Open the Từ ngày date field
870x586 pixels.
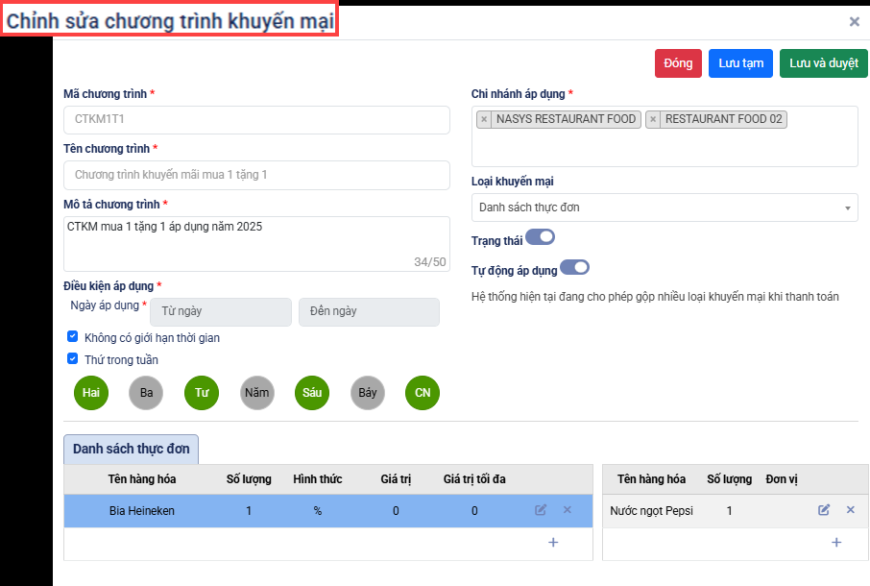[x=221, y=312]
